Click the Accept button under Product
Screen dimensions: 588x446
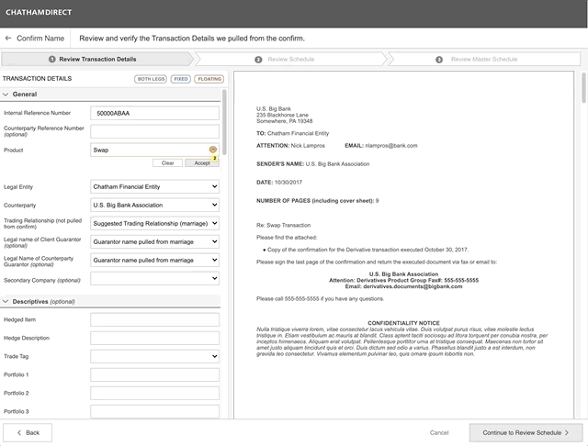pyautogui.click(x=202, y=163)
